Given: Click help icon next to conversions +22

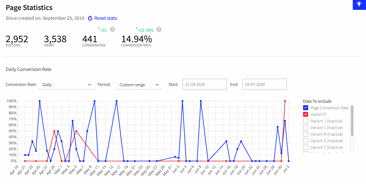Looking at the screenshot, I should point(113,29).
